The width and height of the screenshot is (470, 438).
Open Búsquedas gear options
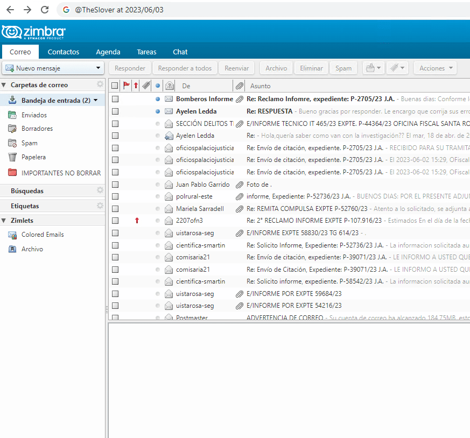tap(100, 190)
